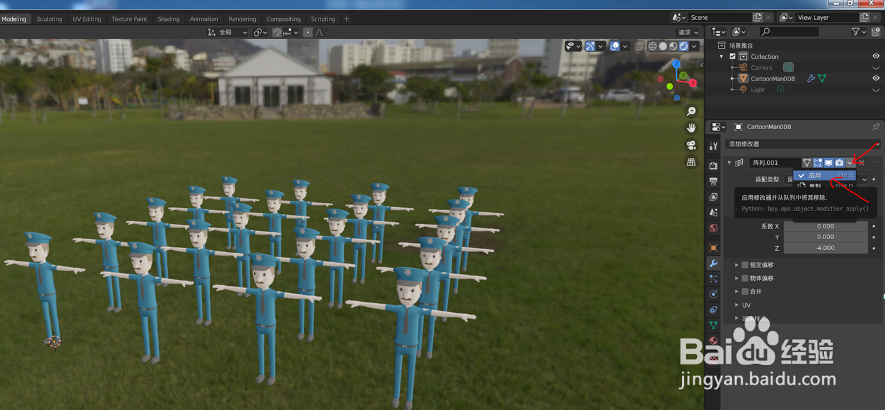Viewport: 885px width, 410px height.
Task: Toggle the camera view icon
Action: pyautogui.click(x=691, y=145)
